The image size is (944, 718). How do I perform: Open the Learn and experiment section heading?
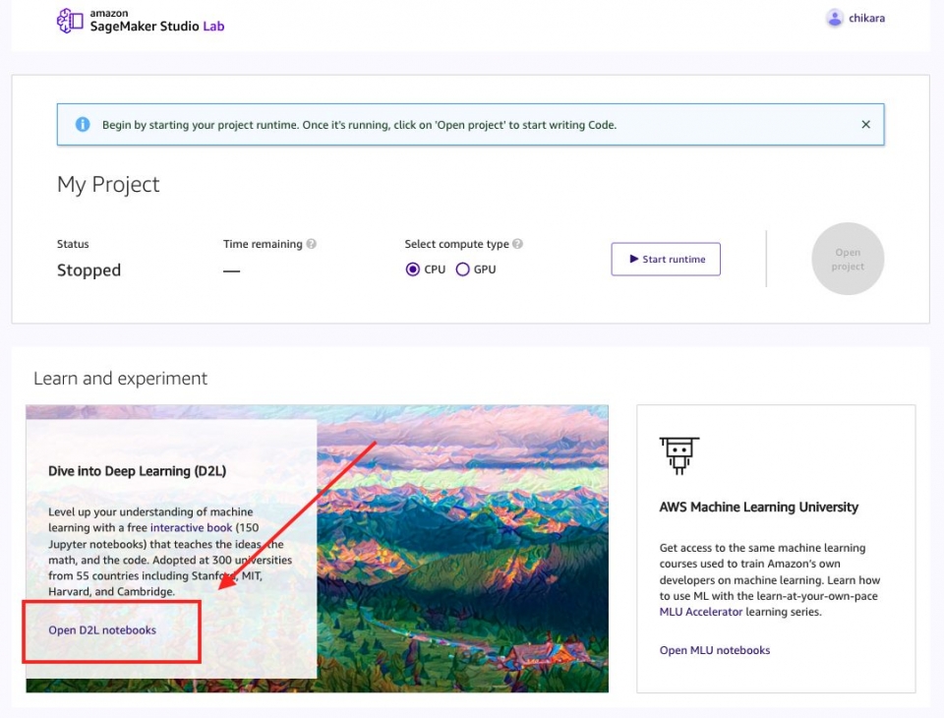tap(118, 378)
